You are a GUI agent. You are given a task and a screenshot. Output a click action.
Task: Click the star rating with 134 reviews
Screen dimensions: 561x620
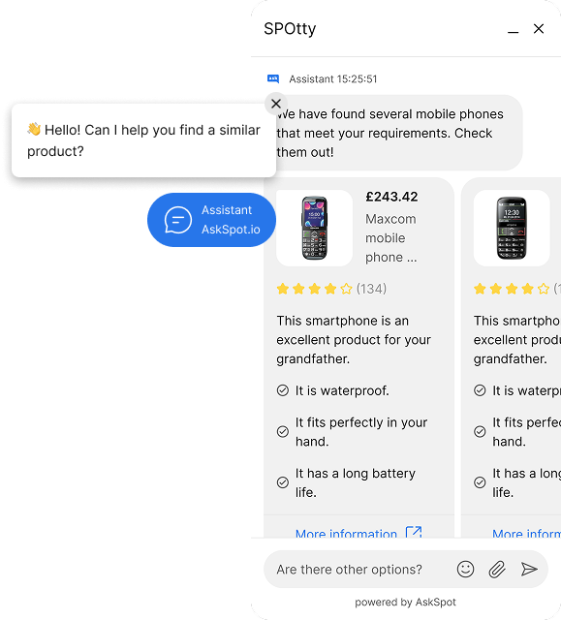[x=331, y=289]
